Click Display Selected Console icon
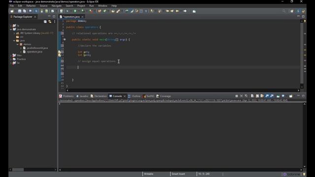Screen dimensions: 315x177 [x=283, y=96]
